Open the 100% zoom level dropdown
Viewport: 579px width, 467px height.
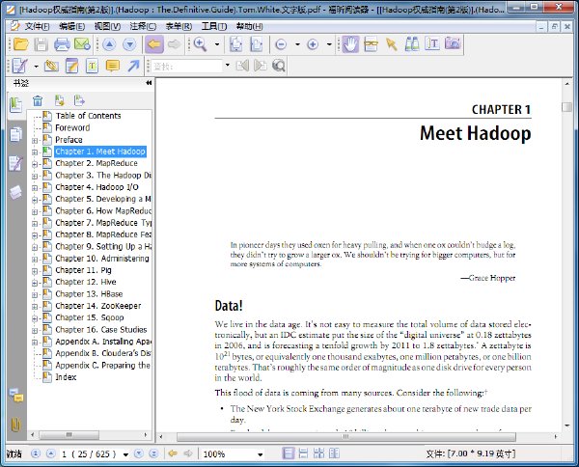[261, 454]
